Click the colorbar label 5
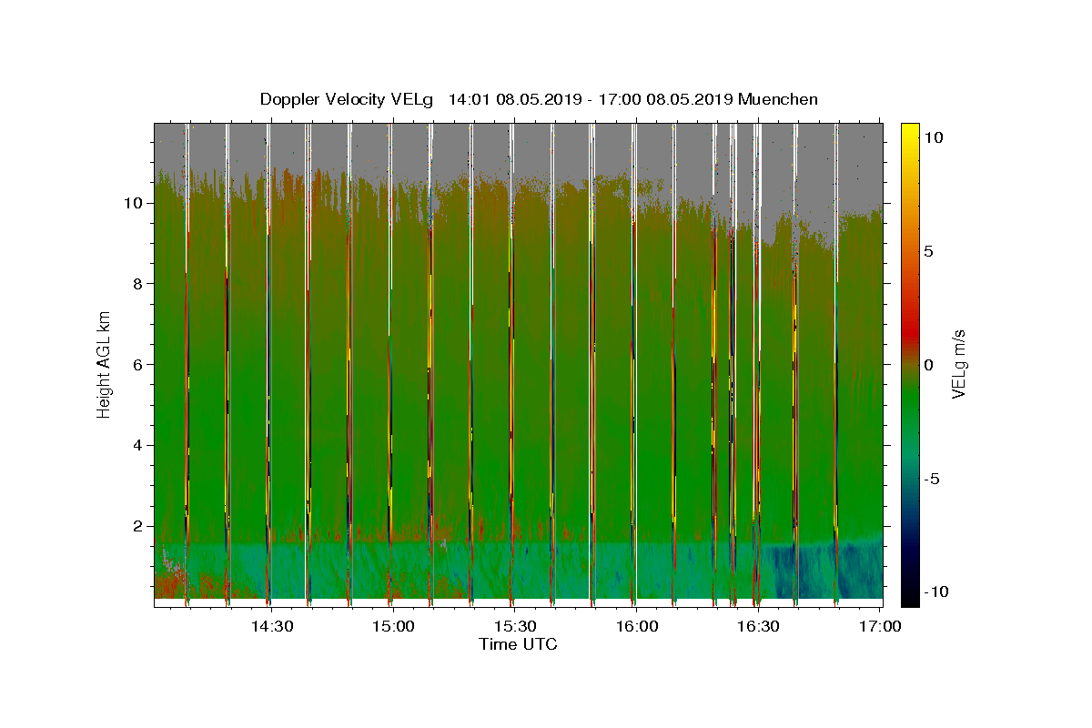Image resolution: width=1092 pixels, height=728 pixels. [x=929, y=251]
